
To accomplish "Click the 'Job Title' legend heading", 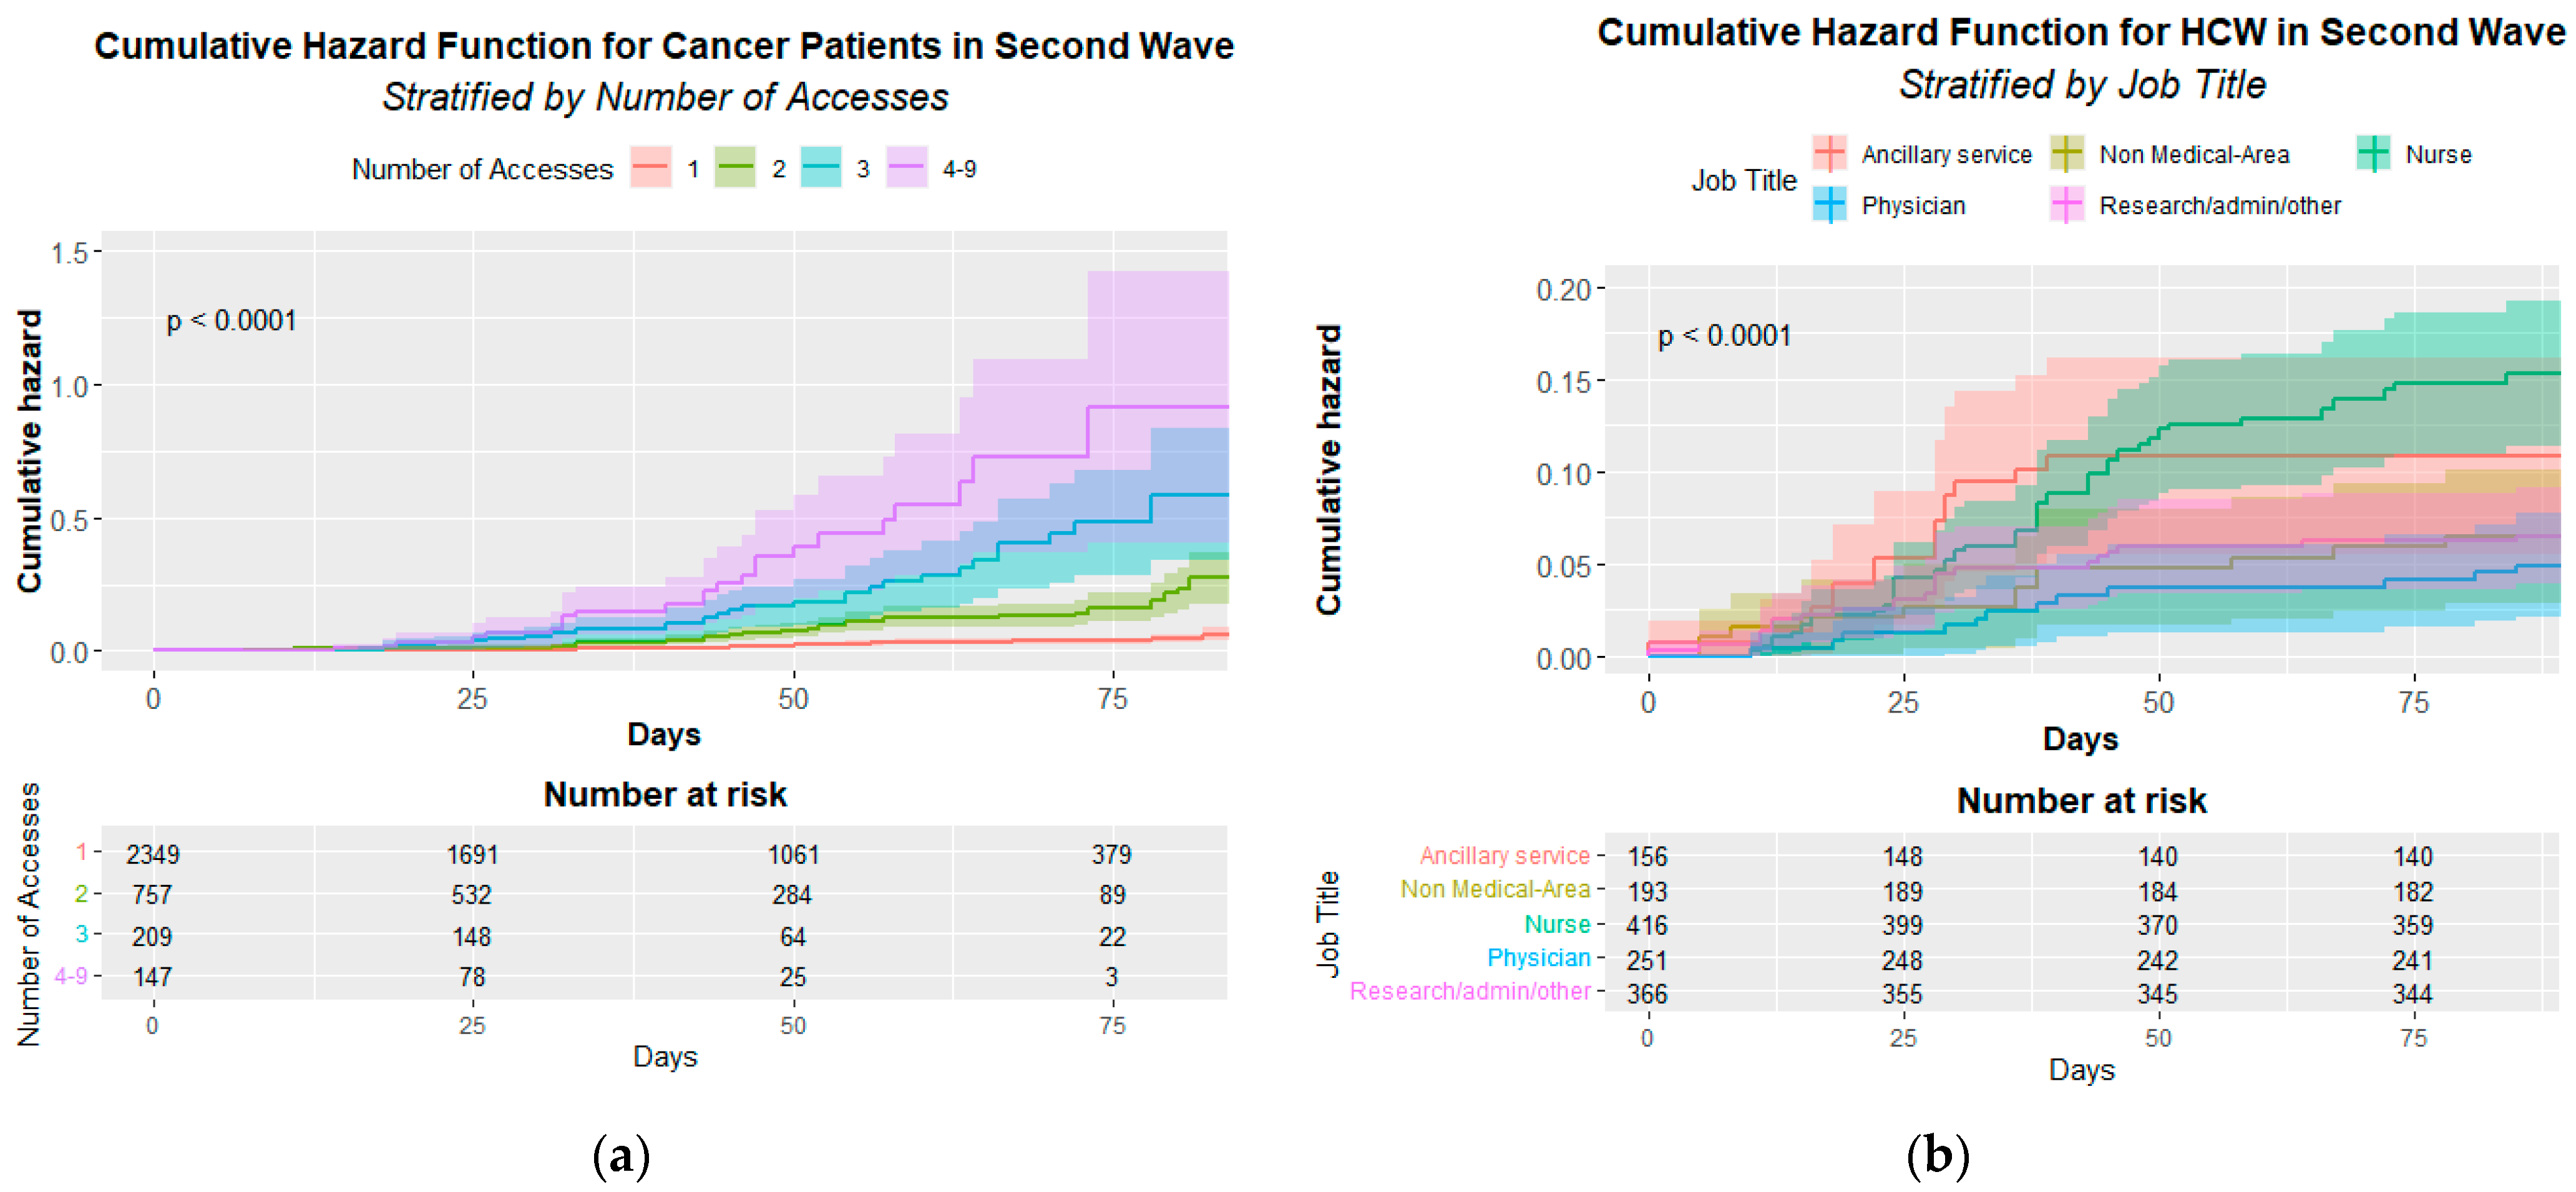I will [x=1743, y=180].
